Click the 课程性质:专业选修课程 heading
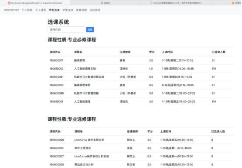This screenshot has width=242, height=168. [72, 119]
